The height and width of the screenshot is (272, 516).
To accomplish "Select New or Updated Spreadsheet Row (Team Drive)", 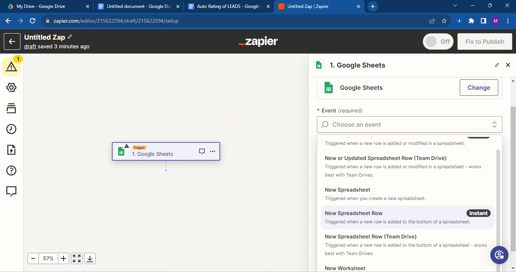I will (x=408, y=166).
